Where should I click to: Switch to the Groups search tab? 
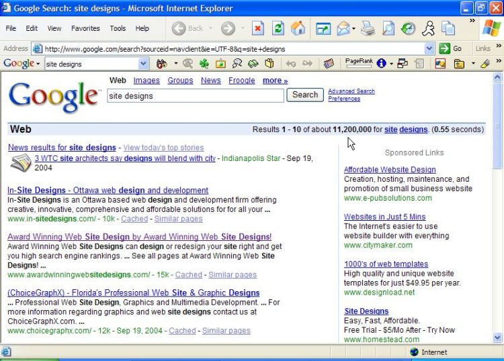[x=180, y=81]
